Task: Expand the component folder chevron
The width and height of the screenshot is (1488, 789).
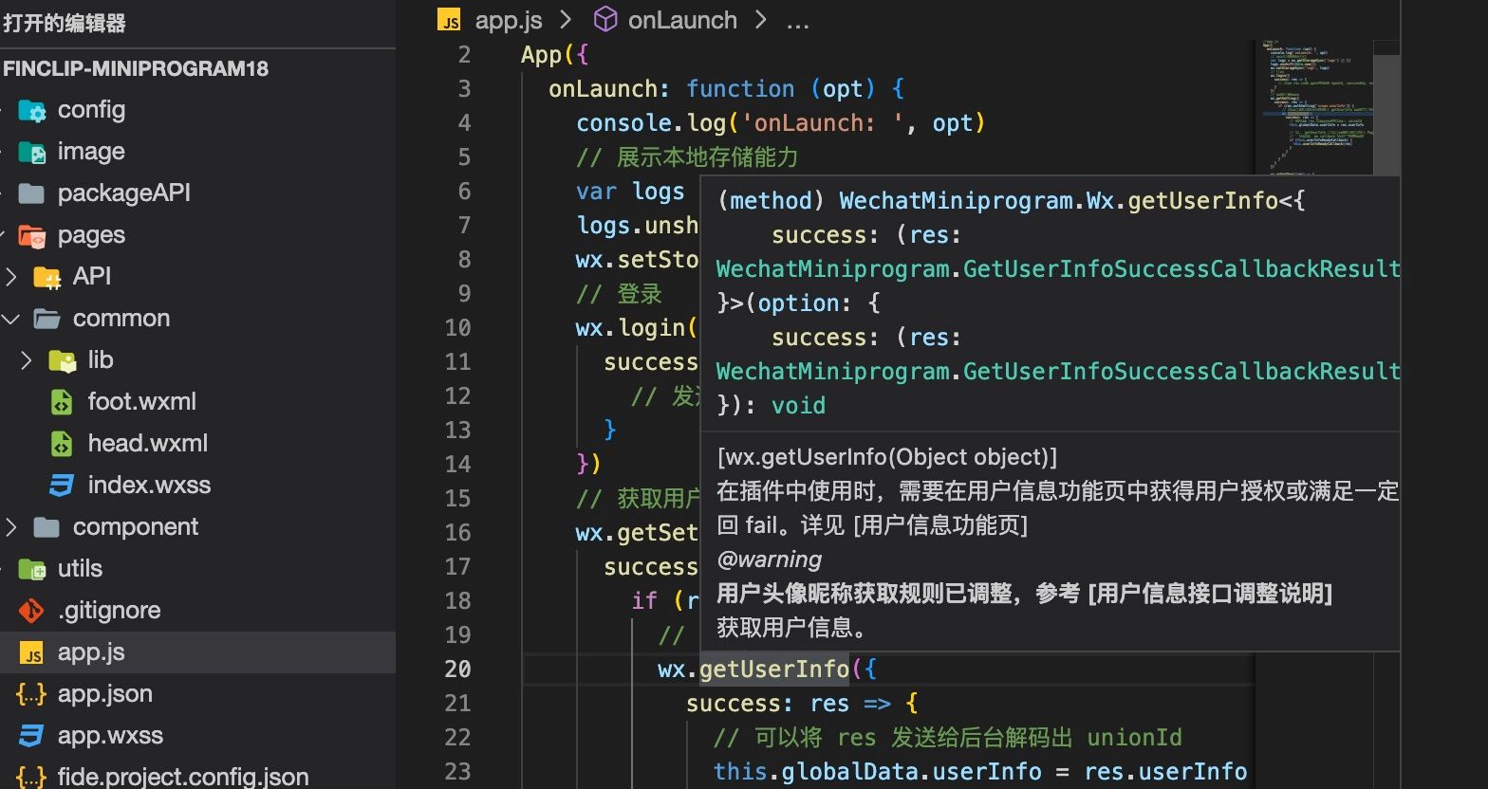Action: click(x=11, y=527)
